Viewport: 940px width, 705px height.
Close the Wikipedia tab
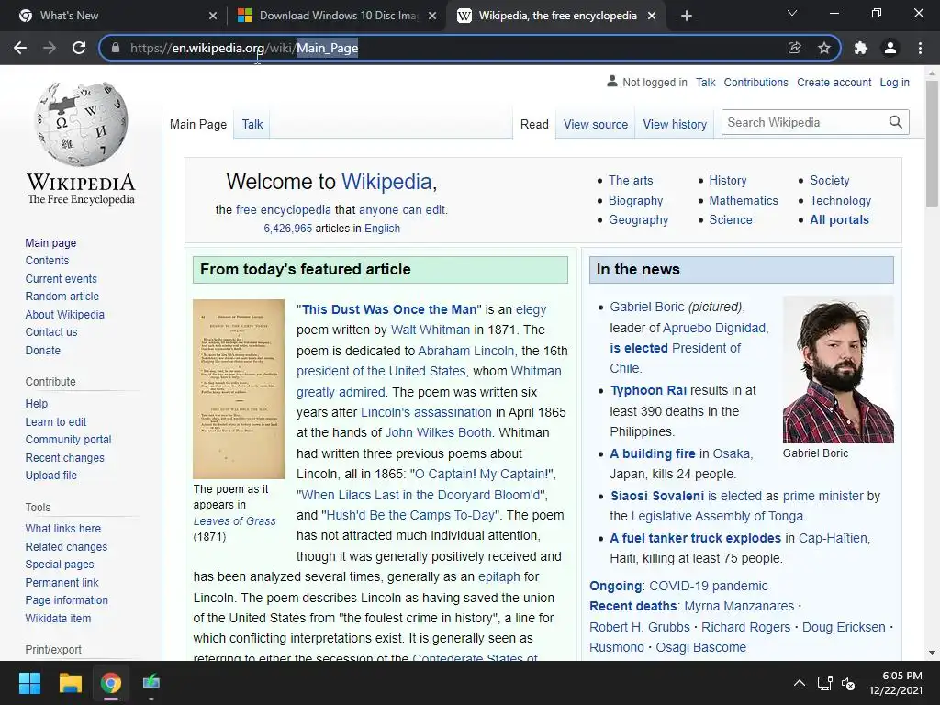click(652, 16)
